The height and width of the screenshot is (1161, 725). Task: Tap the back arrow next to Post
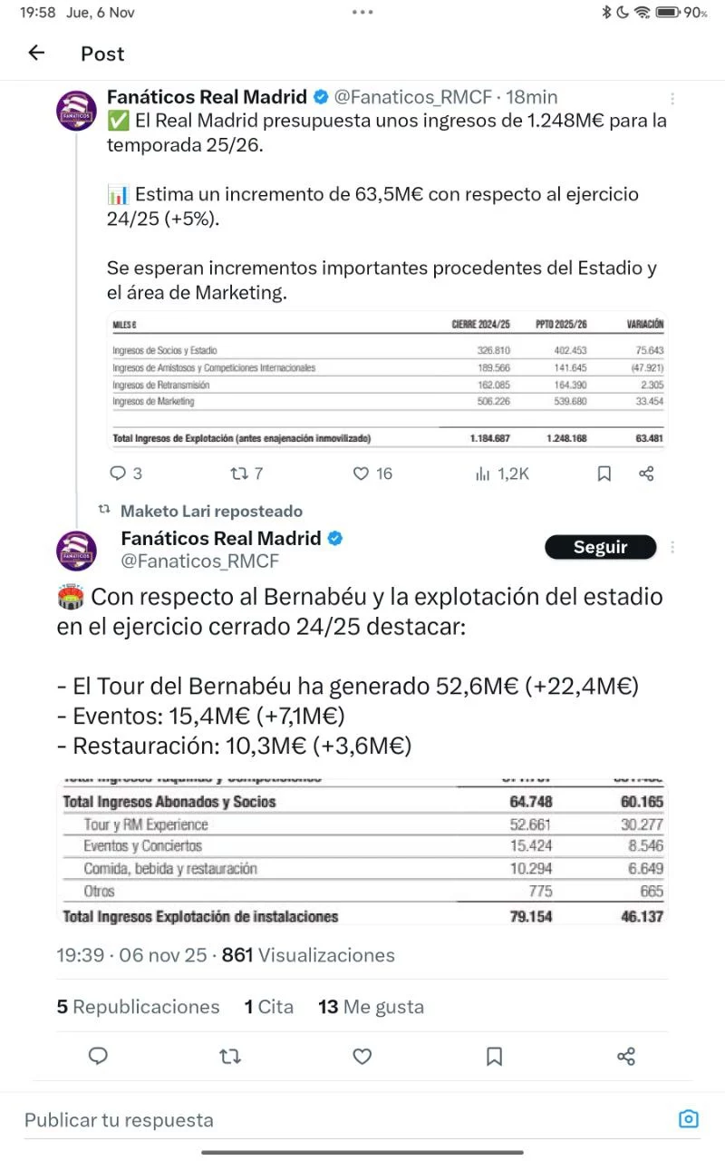click(36, 53)
